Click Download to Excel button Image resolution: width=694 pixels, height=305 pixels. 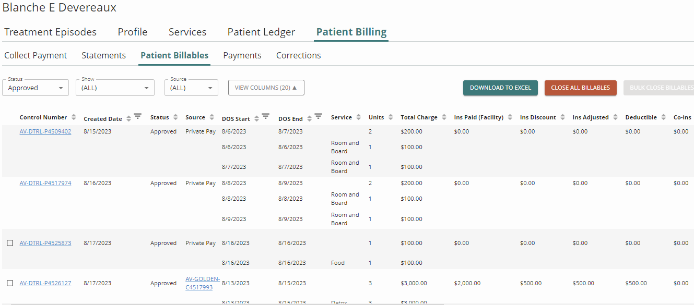click(x=500, y=88)
